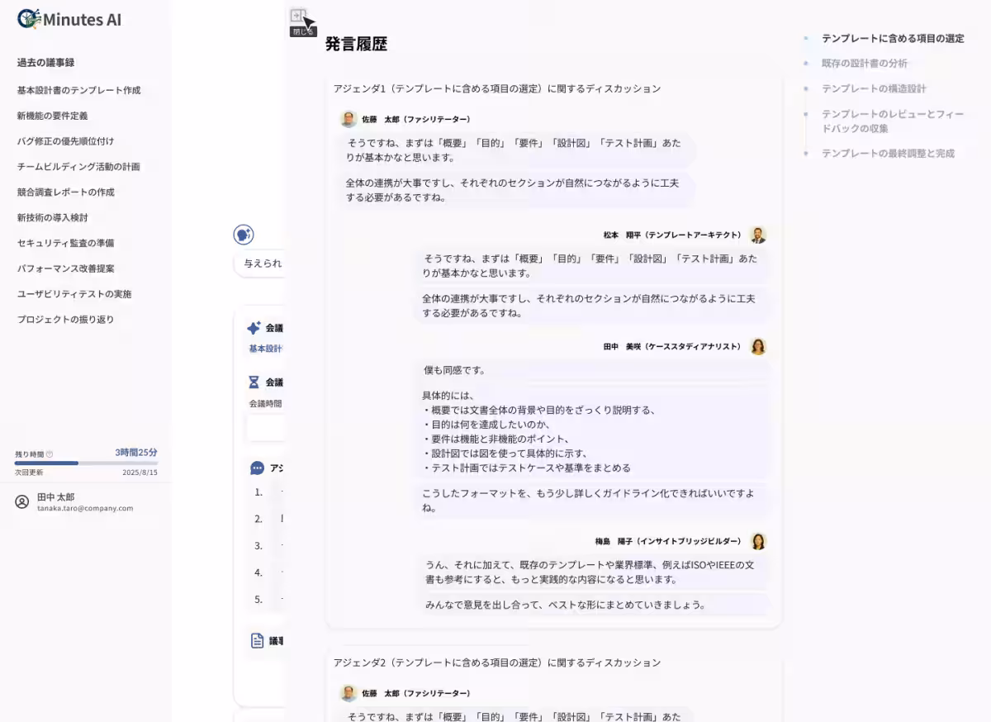Open the セキュリティ監査の準備 minutes

(x=65, y=244)
